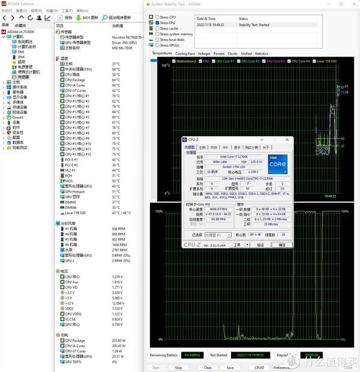
Task: Click the graph chart icon in toolbar
Action: coord(47,18)
